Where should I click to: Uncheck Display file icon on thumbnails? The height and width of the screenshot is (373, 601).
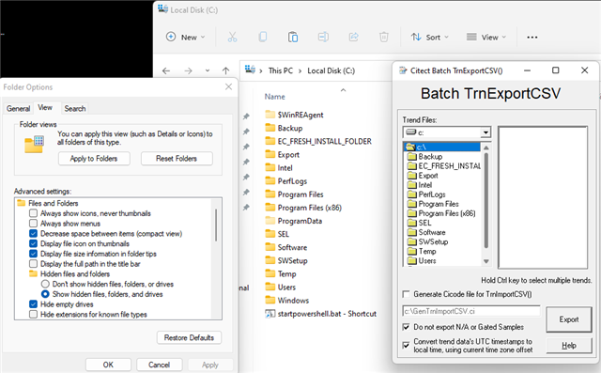pyautogui.click(x=34, y=243)
